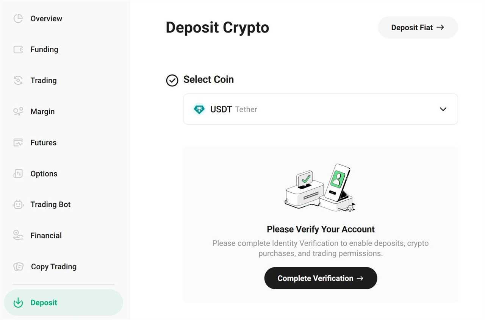485x320 pixels.
Task: Click the identity verification illustration
Action: point(320,188)
